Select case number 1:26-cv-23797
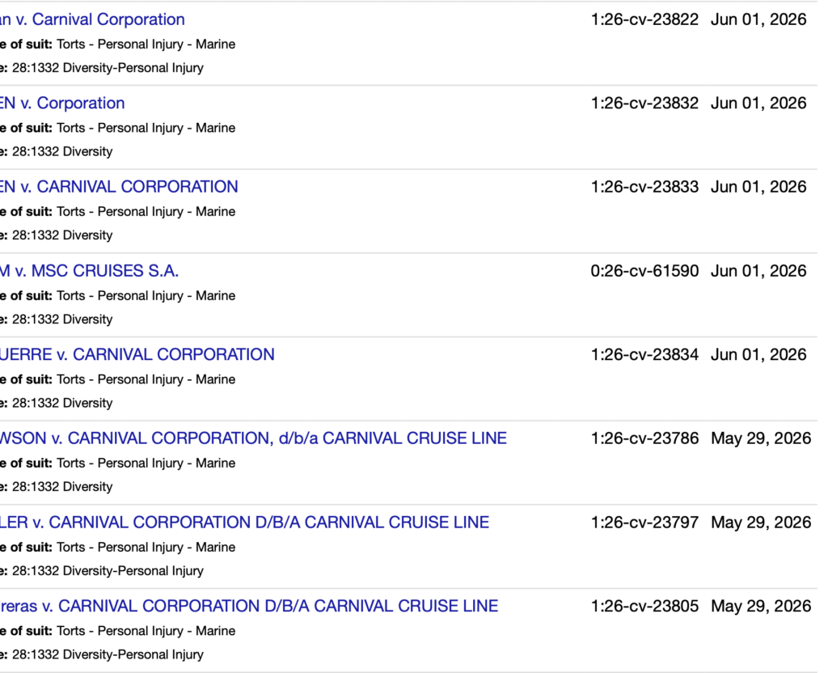The image size is (828, 673). pos(644,523)
